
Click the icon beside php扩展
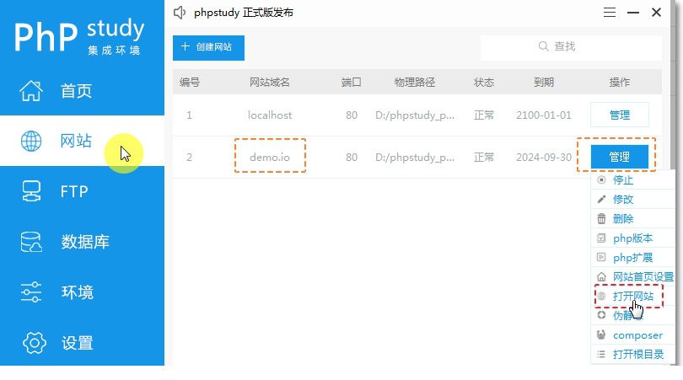(601, 257)
